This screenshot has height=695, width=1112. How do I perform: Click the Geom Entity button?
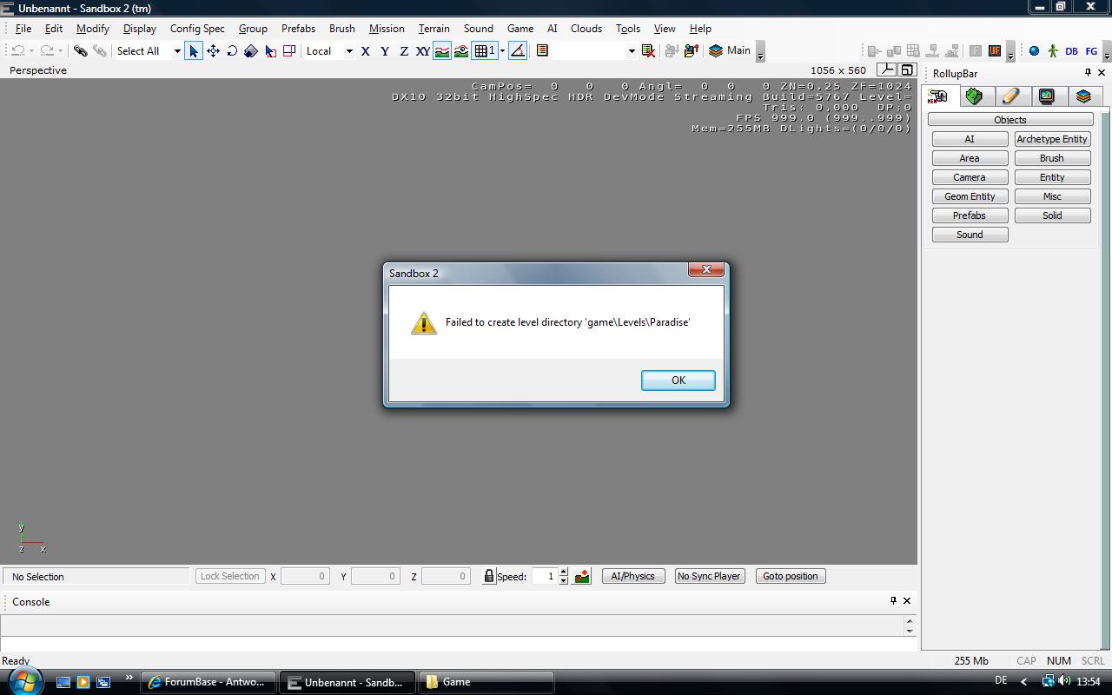970,196
